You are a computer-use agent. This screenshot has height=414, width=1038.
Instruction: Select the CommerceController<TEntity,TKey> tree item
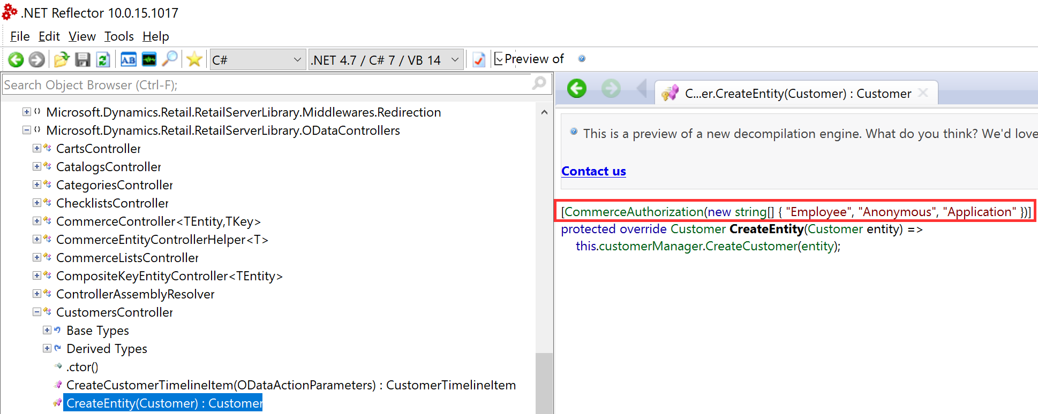tap(159, 221)
